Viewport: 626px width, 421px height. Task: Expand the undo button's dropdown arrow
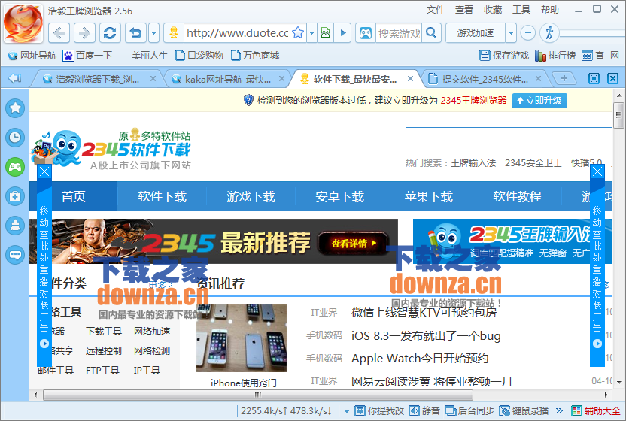click(154, 33)
